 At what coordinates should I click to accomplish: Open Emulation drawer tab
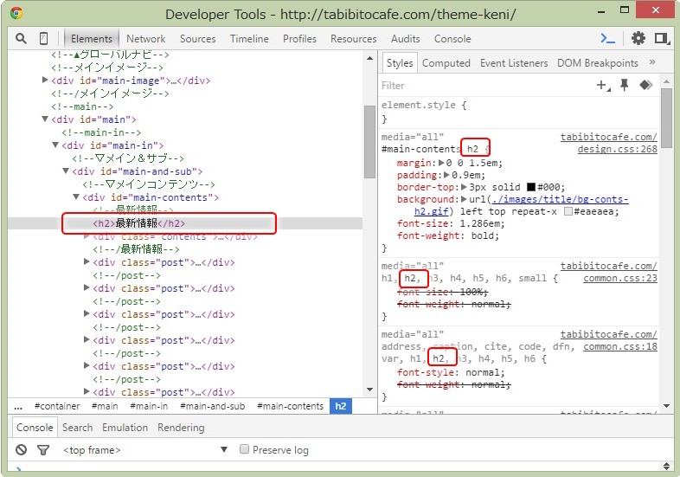tap(125, 428)
